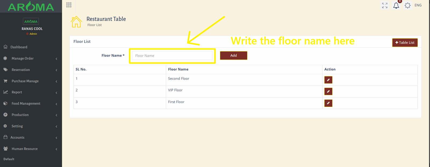430x167 pixels.
Task: Expand the Reservation sidebar menu
Action: (21, 70)
